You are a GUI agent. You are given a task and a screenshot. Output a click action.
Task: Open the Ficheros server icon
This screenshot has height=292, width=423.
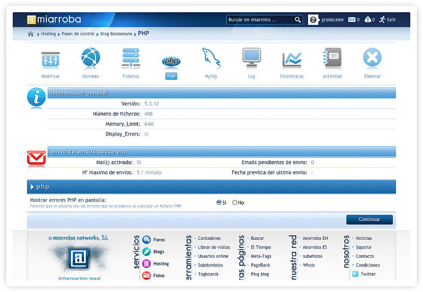tap(131, 57)
